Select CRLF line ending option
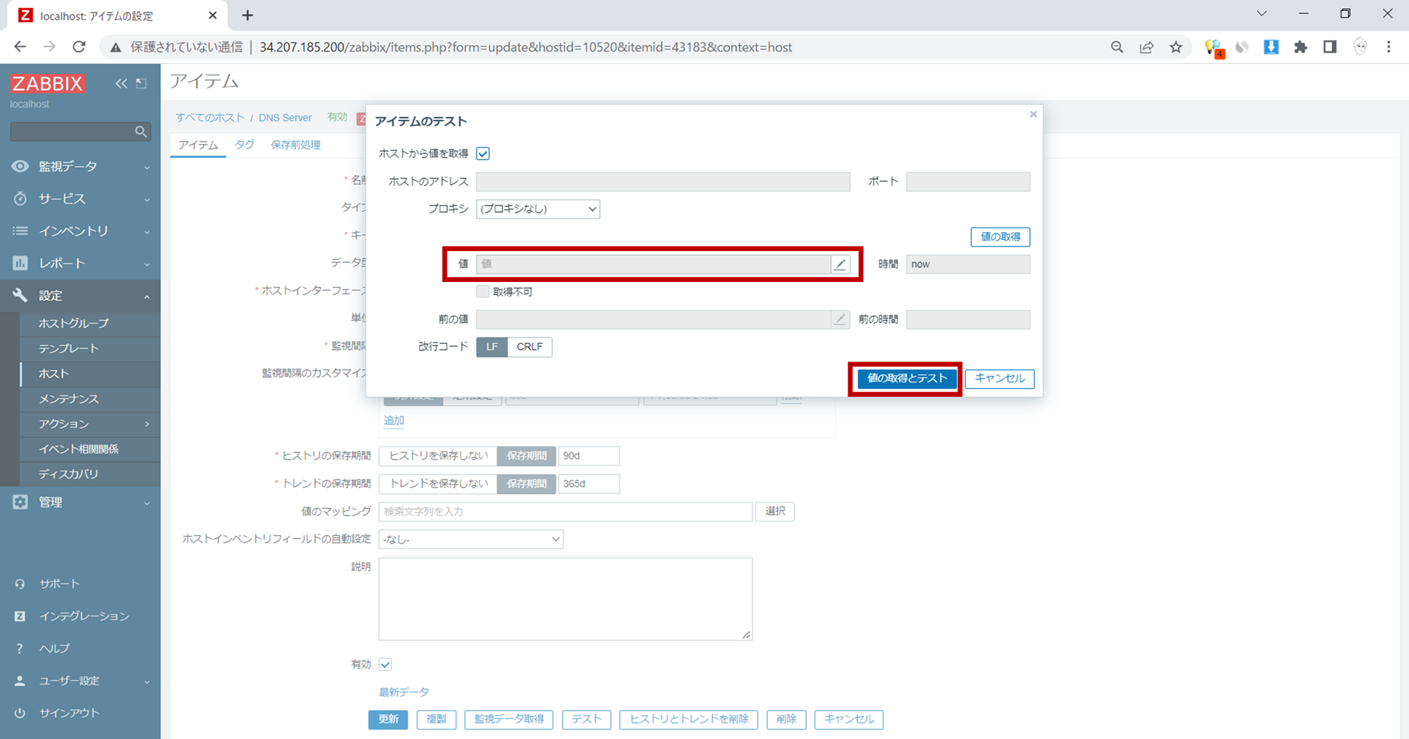 [530, 347]
